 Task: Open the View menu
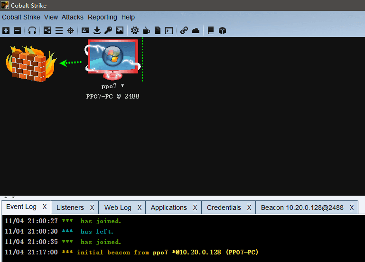click(x=51, y=17)
